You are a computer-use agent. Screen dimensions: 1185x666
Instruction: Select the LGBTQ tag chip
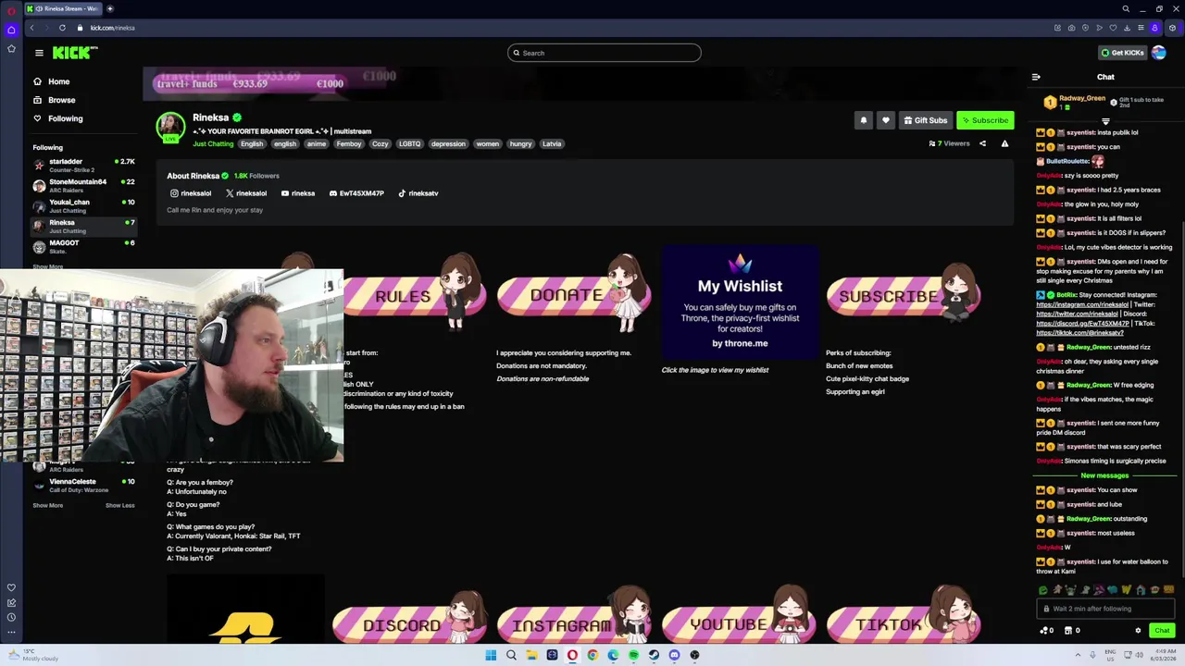(409, 144)
